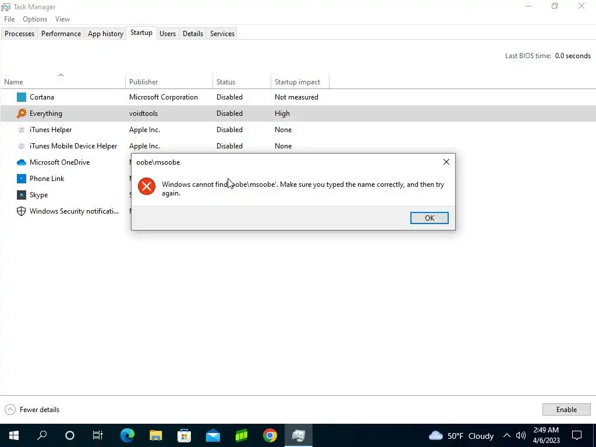This screenshot has width=596, height=447.
Task: Click the Cortana startup item icon
Action: (22, 97)
